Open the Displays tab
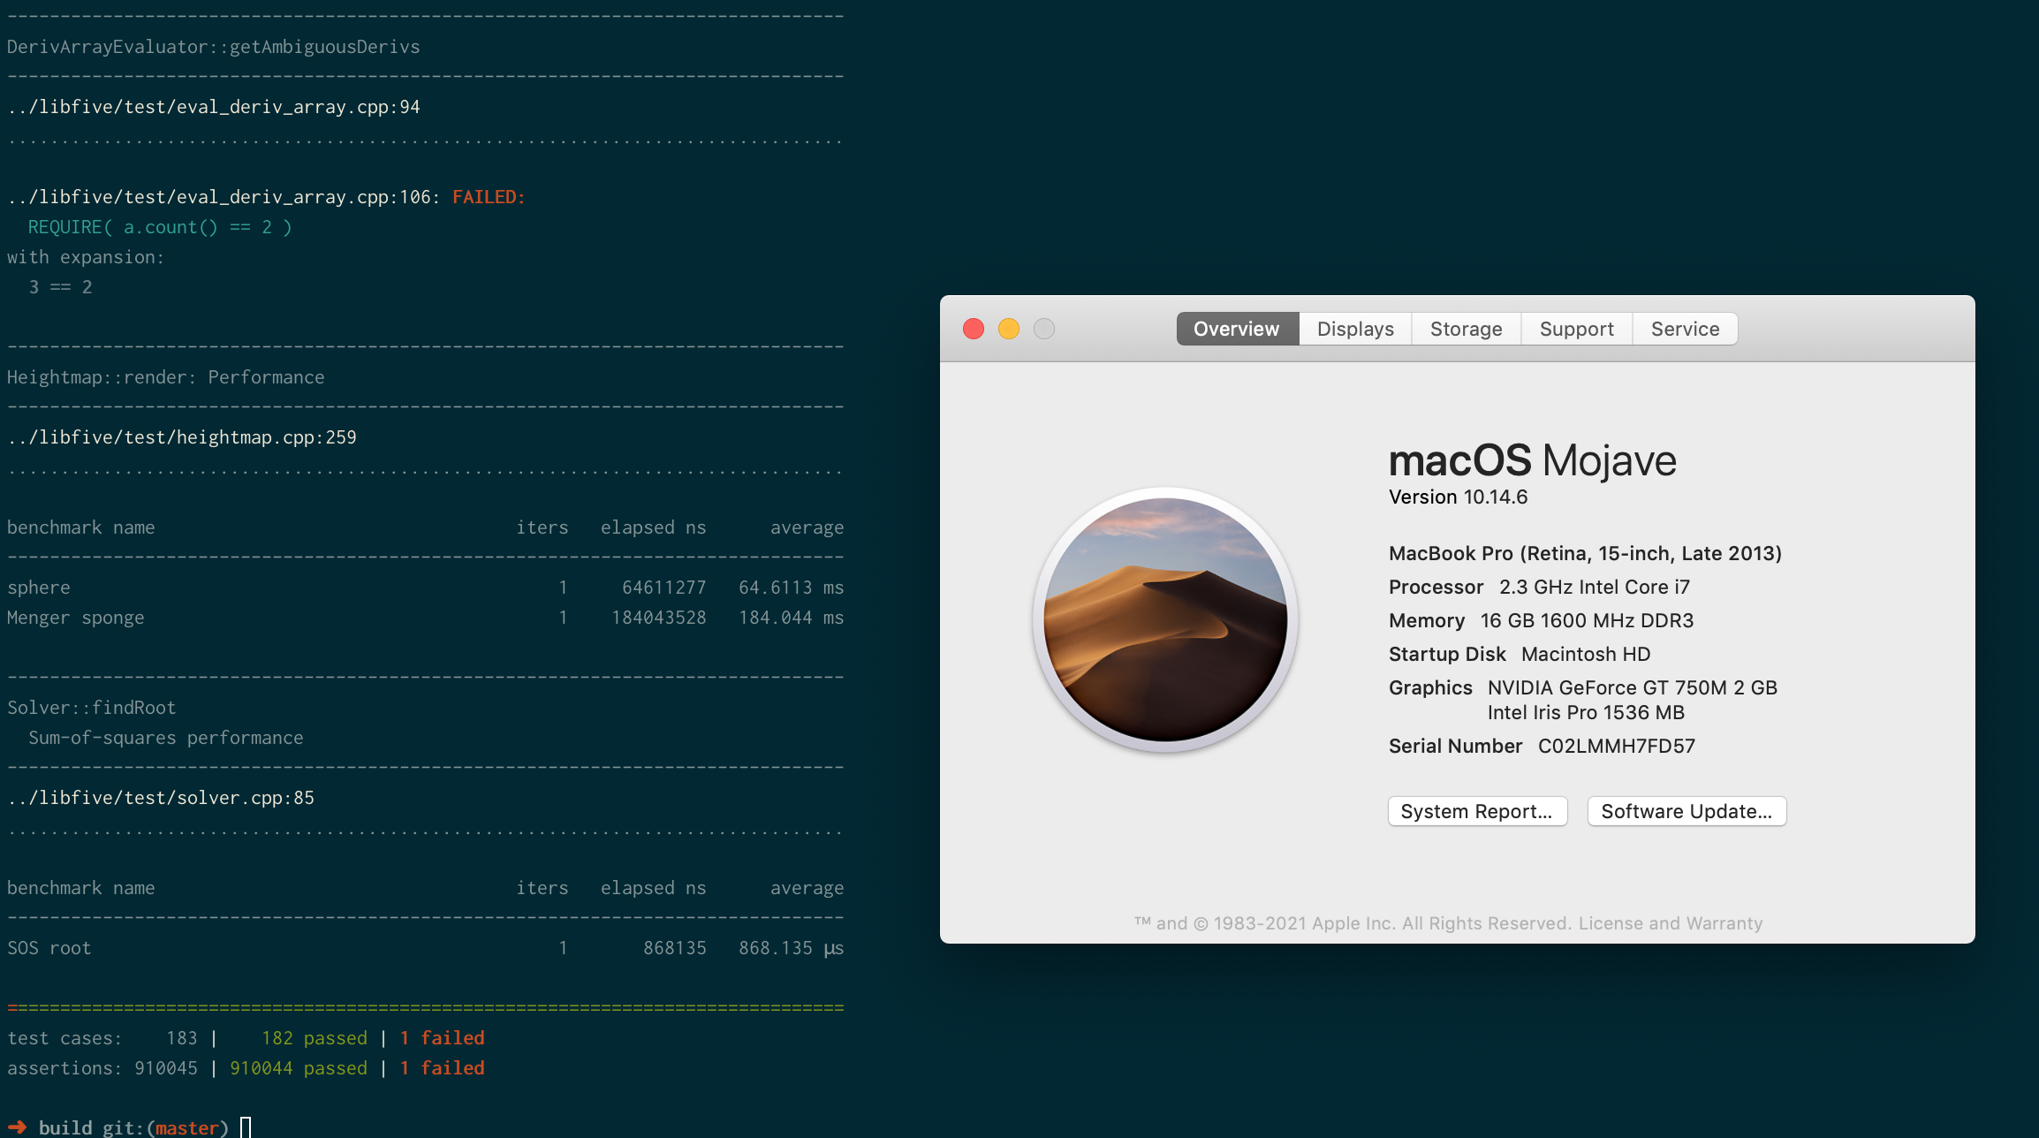This screenshot has width=2039, height=1138. click(1354, 328)
